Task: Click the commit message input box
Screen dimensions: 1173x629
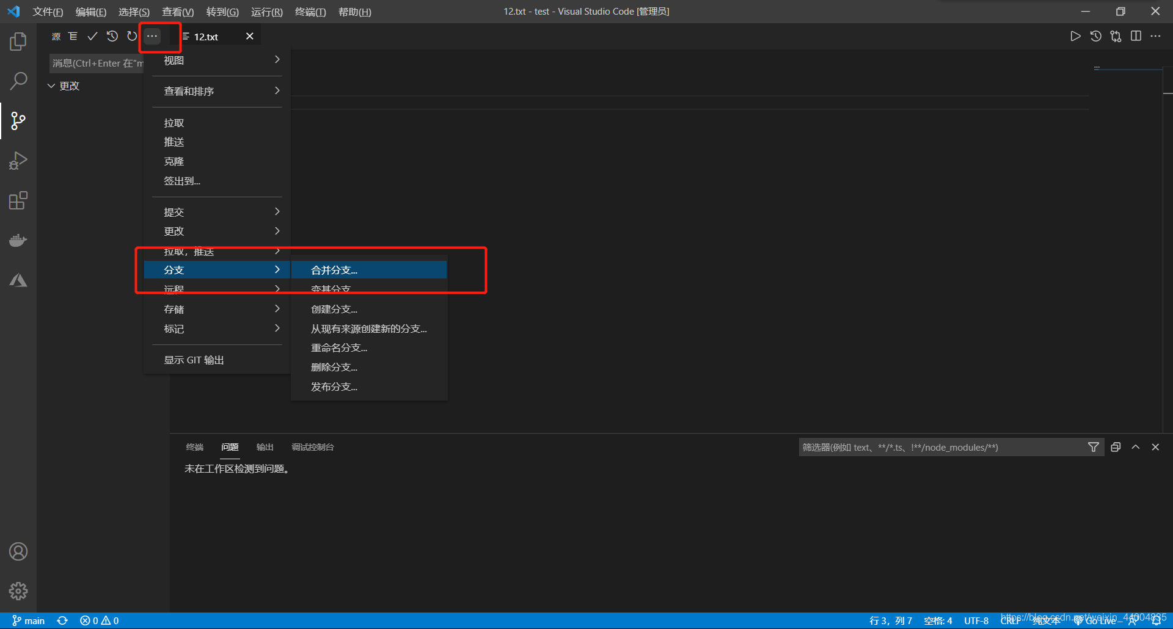Action: coord(97,63)
